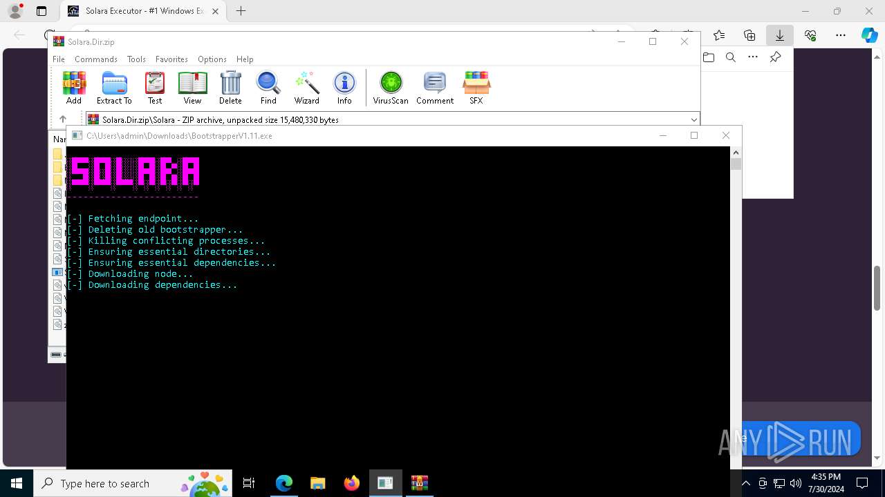Open the clock showing 4:35 PM
The height and width of the screenshot is (497, 885).
[x=826, y=483]
